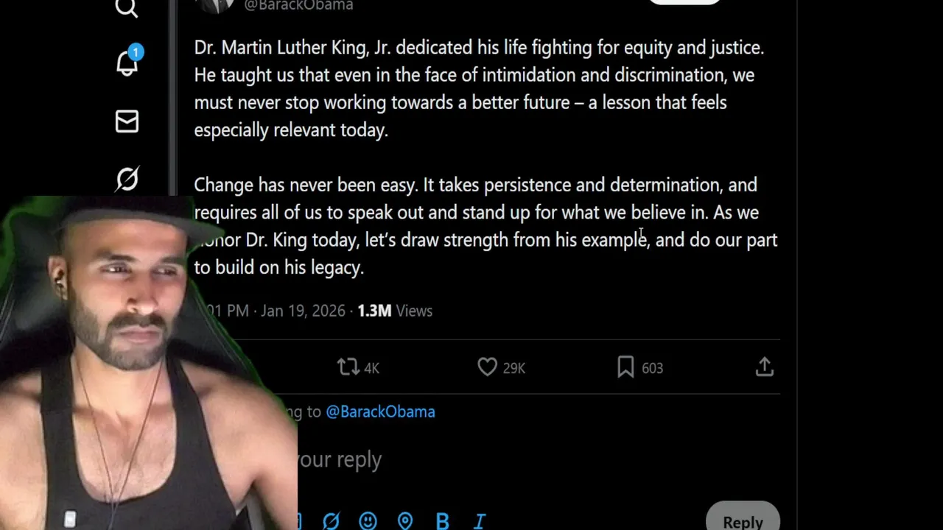Focus the post your reply text field

(x=442, y=459)
